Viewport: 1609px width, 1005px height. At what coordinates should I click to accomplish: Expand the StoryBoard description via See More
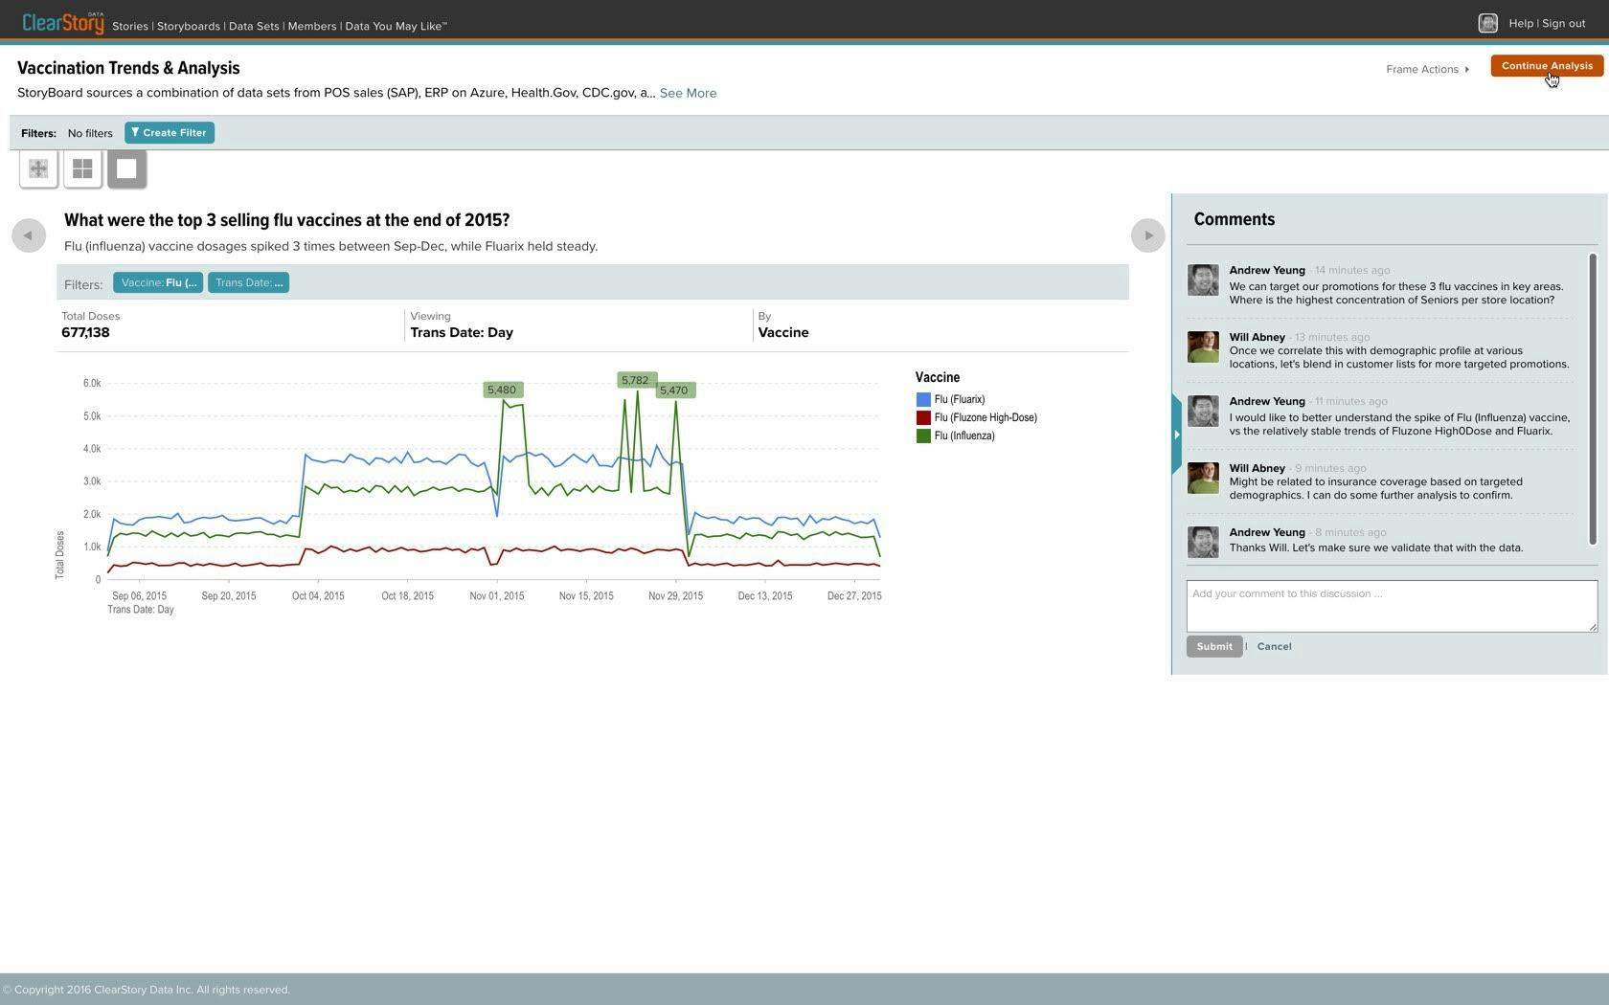pos(688,93)
